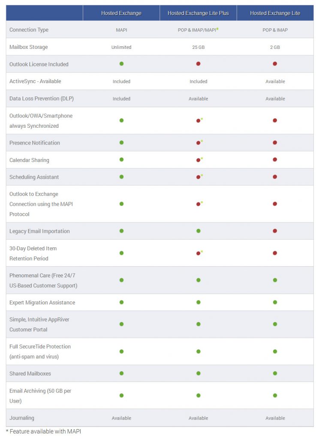Viewport: 322px width, 439px height.
Task: Click green dot for Email Archiving under Exchange Lite
Action: click(275, 395)
